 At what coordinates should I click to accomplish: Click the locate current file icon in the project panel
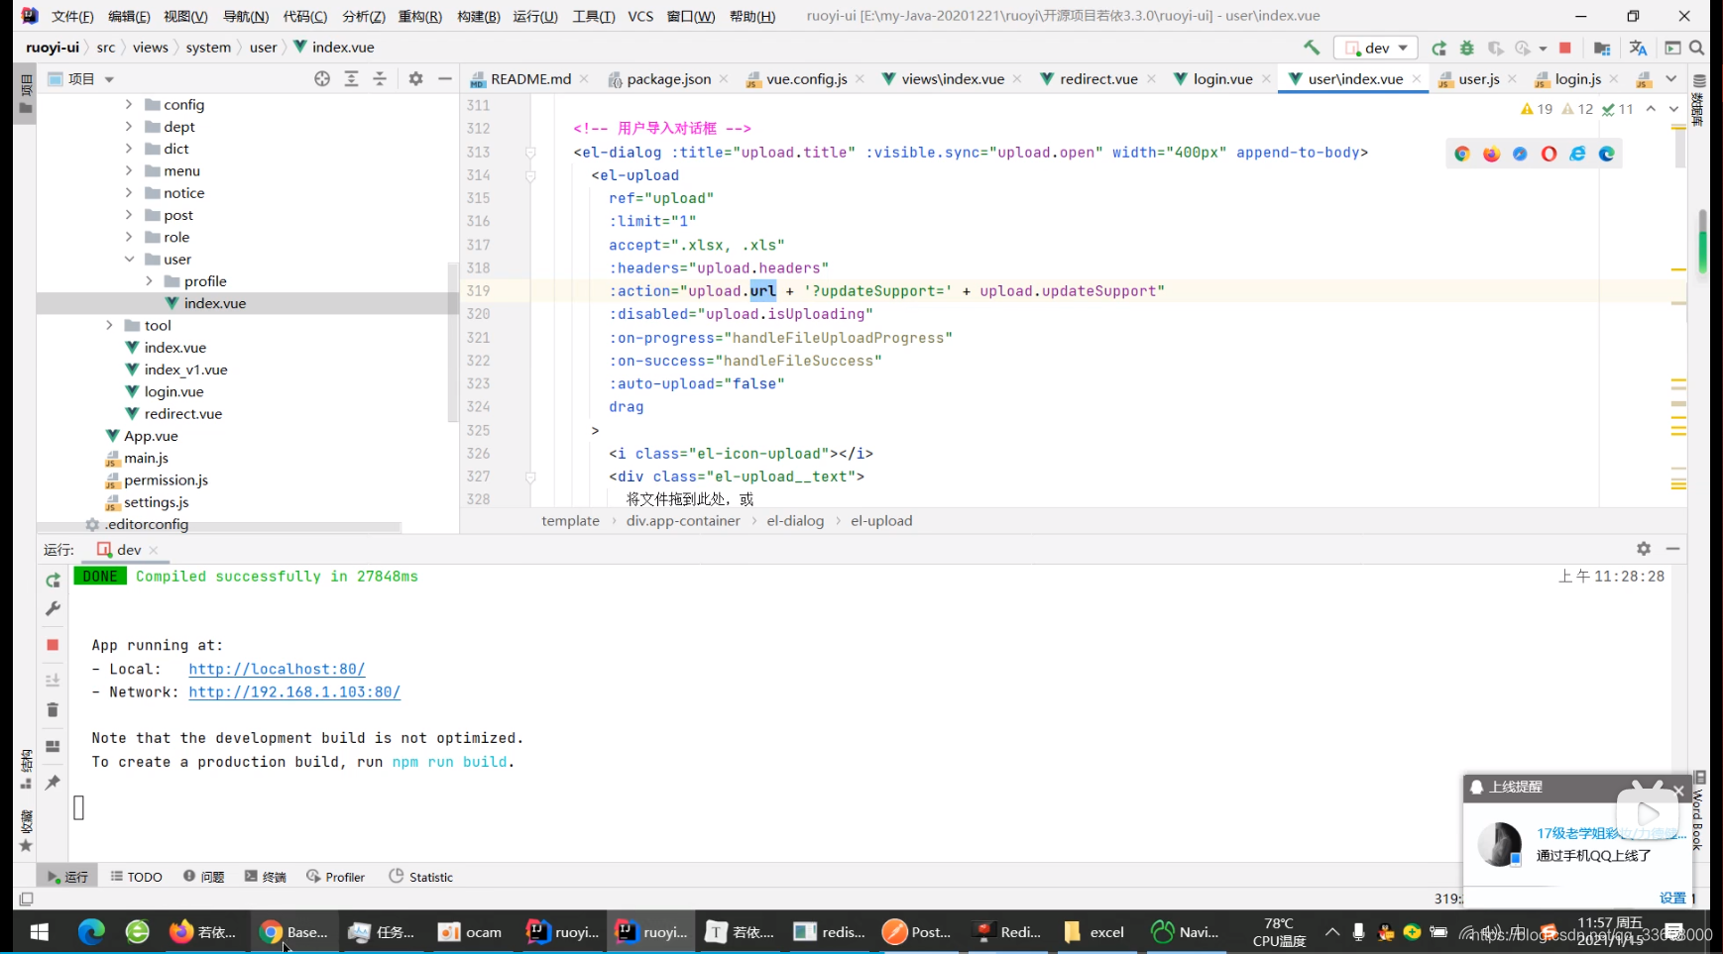pyautogui.click(x=322, y=79)
